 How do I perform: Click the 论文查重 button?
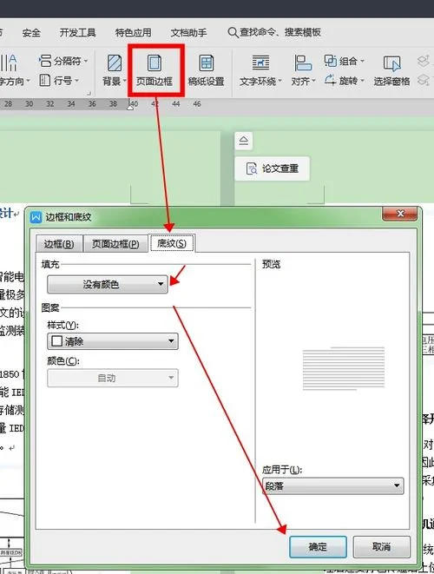pos(272,168)
